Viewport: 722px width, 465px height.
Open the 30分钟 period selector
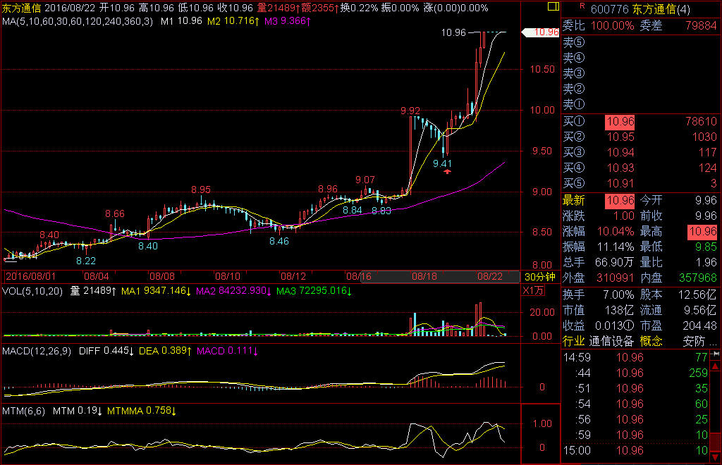[539, 276]
